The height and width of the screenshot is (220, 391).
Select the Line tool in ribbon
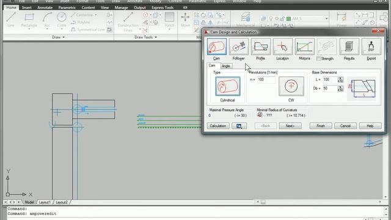click(x=11, y=20)
